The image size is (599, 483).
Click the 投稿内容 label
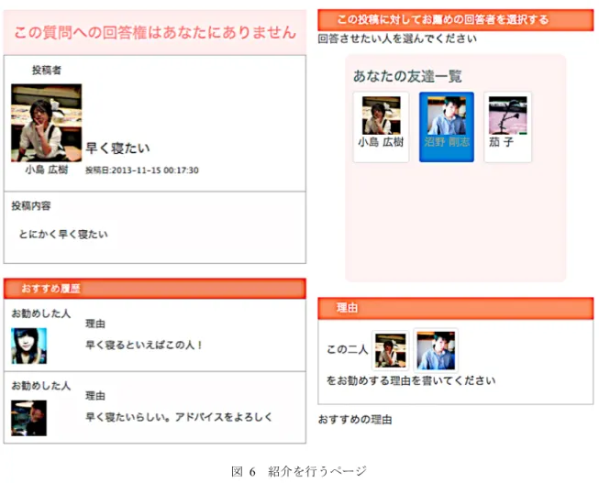pos(31,206)
